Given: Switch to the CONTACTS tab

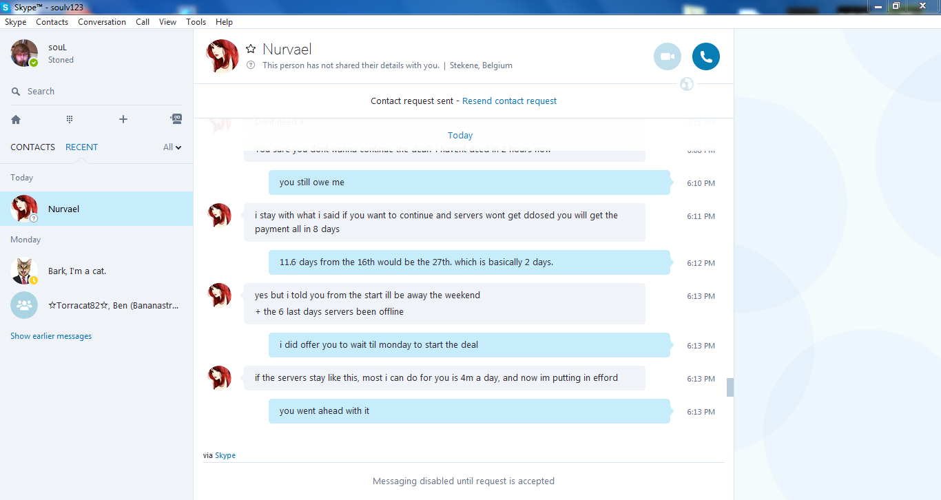Looking at the screenshot, I should pos(32,147).
